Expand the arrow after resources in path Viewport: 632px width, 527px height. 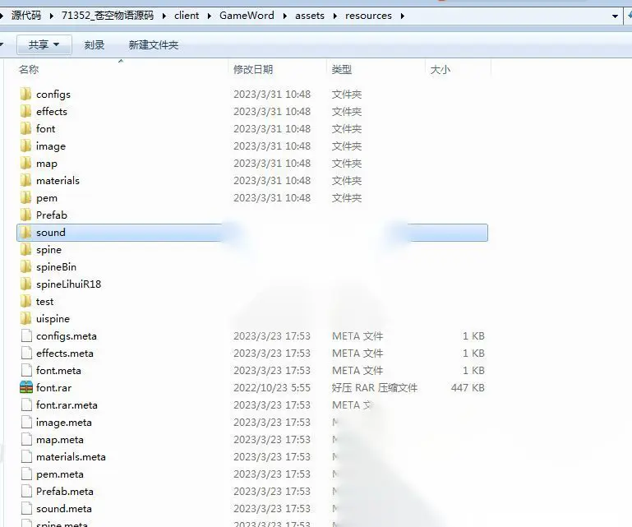tap(402, 16)
